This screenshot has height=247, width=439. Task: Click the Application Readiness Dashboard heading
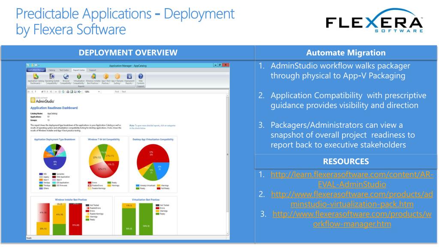click(54, 108)
